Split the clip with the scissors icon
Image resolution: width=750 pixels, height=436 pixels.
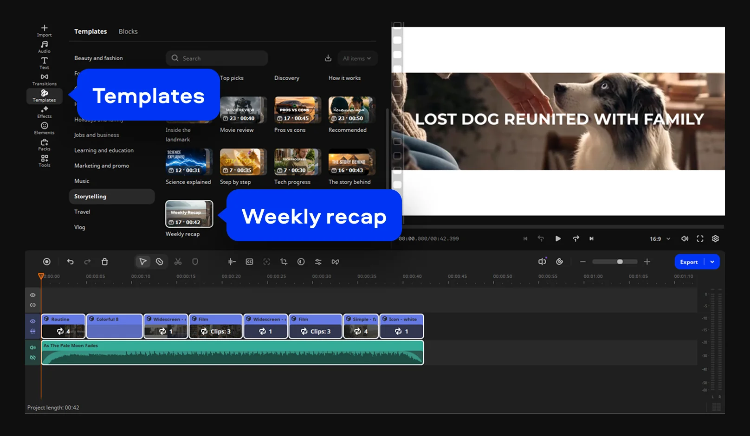178,262
